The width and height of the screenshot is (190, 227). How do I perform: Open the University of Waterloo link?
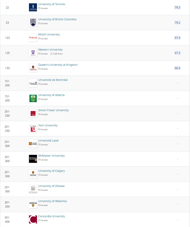52,201
